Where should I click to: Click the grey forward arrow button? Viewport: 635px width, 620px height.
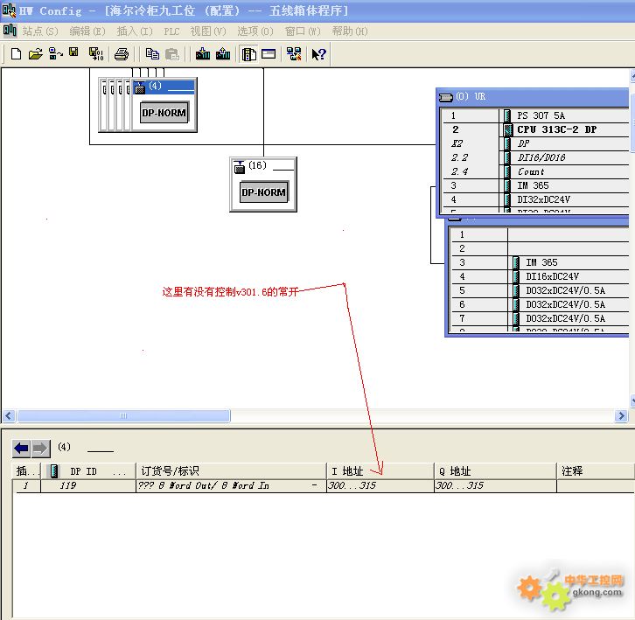pyautogui.click(x=40, y=449)
